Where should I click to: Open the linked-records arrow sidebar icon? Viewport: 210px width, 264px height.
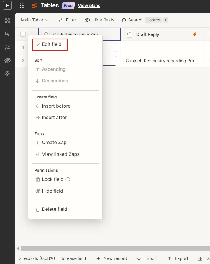pyautogui.click(x=7, y=34)
